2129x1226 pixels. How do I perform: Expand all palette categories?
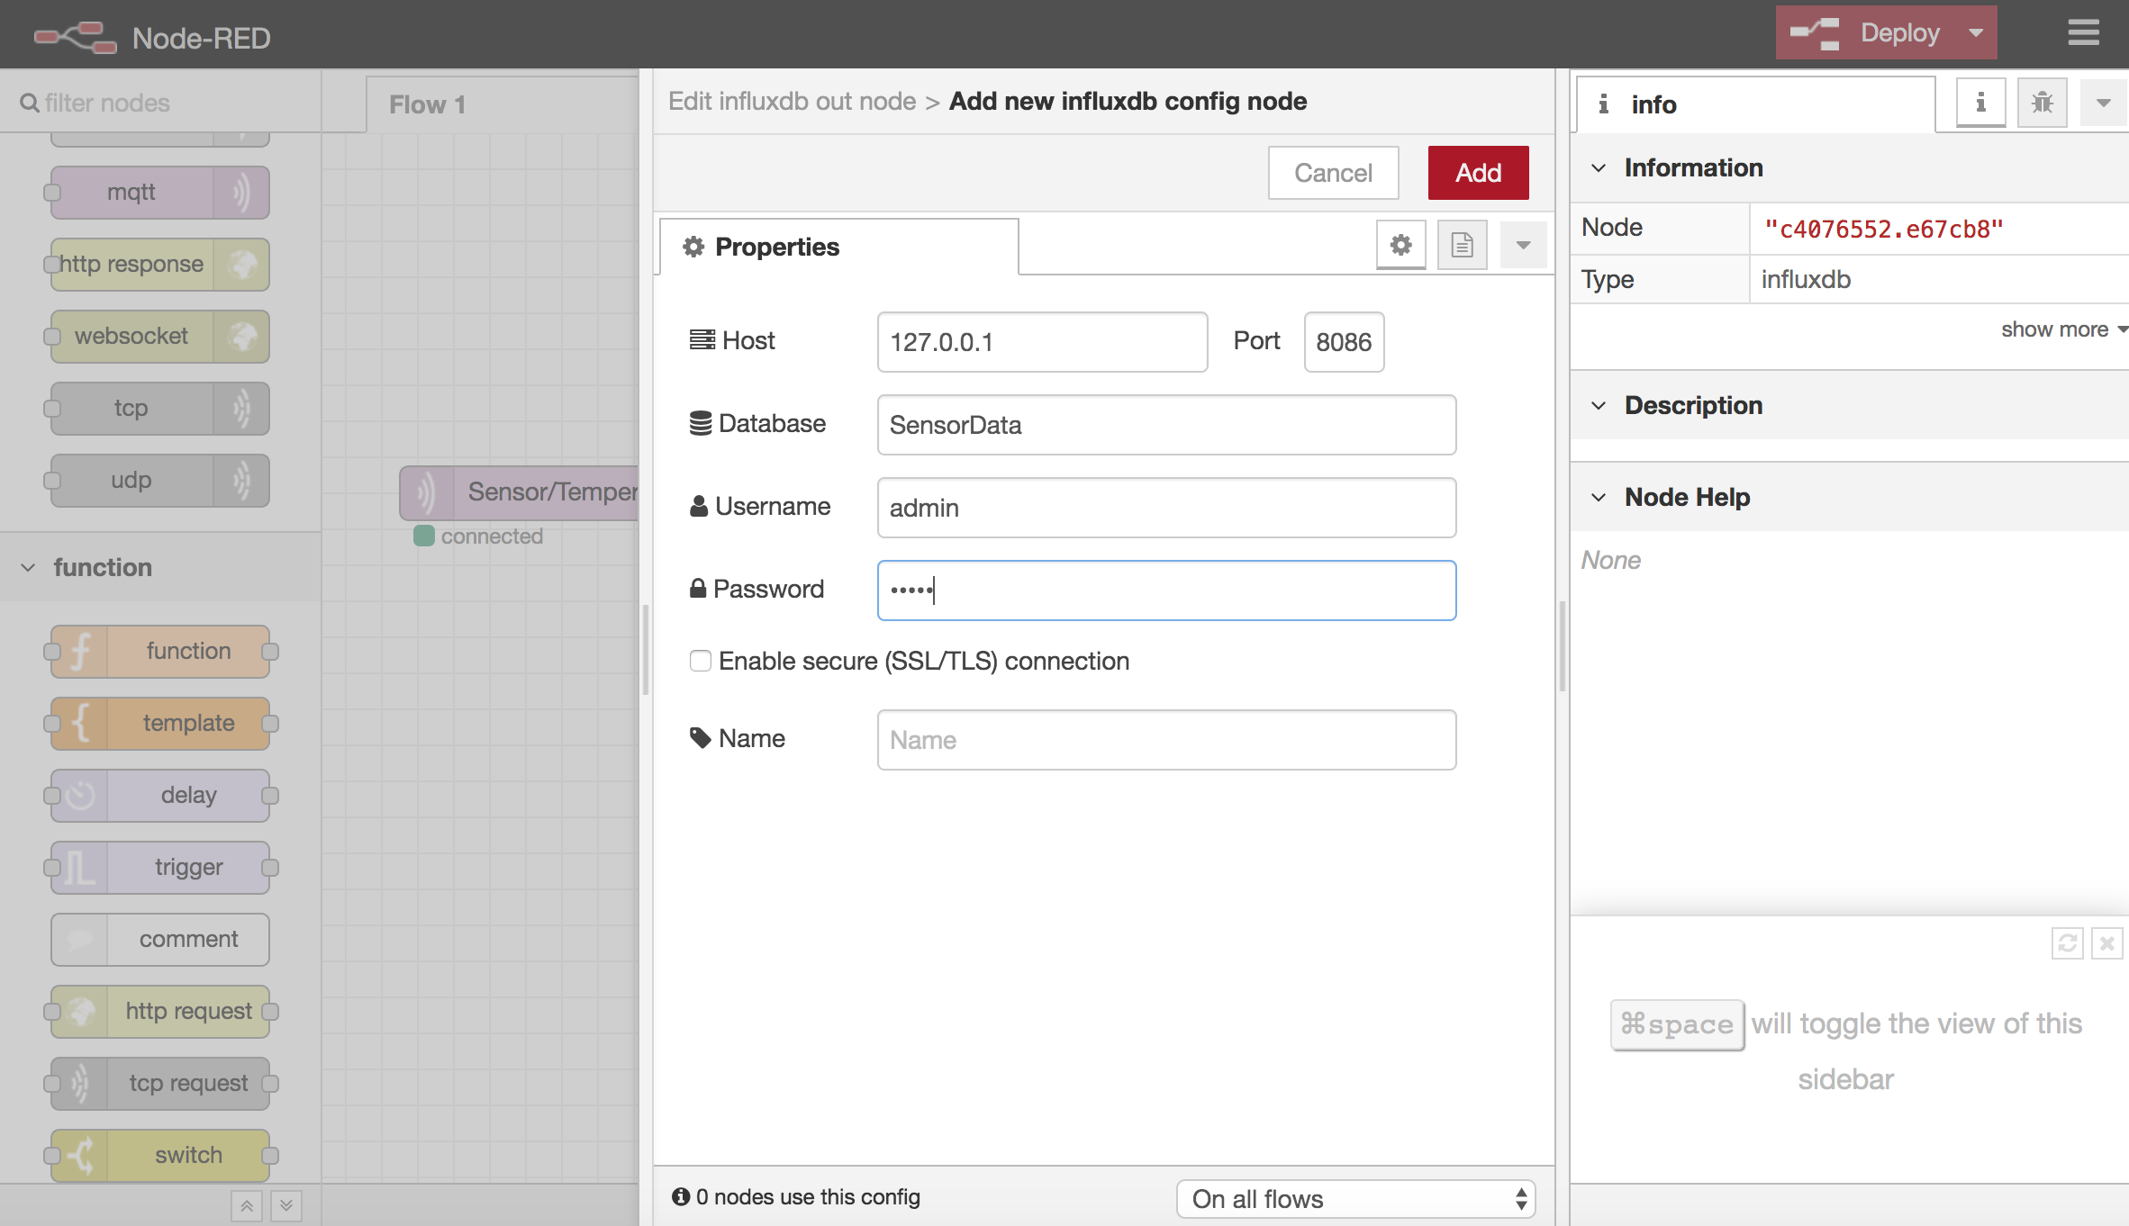(x=285, y=1206)
